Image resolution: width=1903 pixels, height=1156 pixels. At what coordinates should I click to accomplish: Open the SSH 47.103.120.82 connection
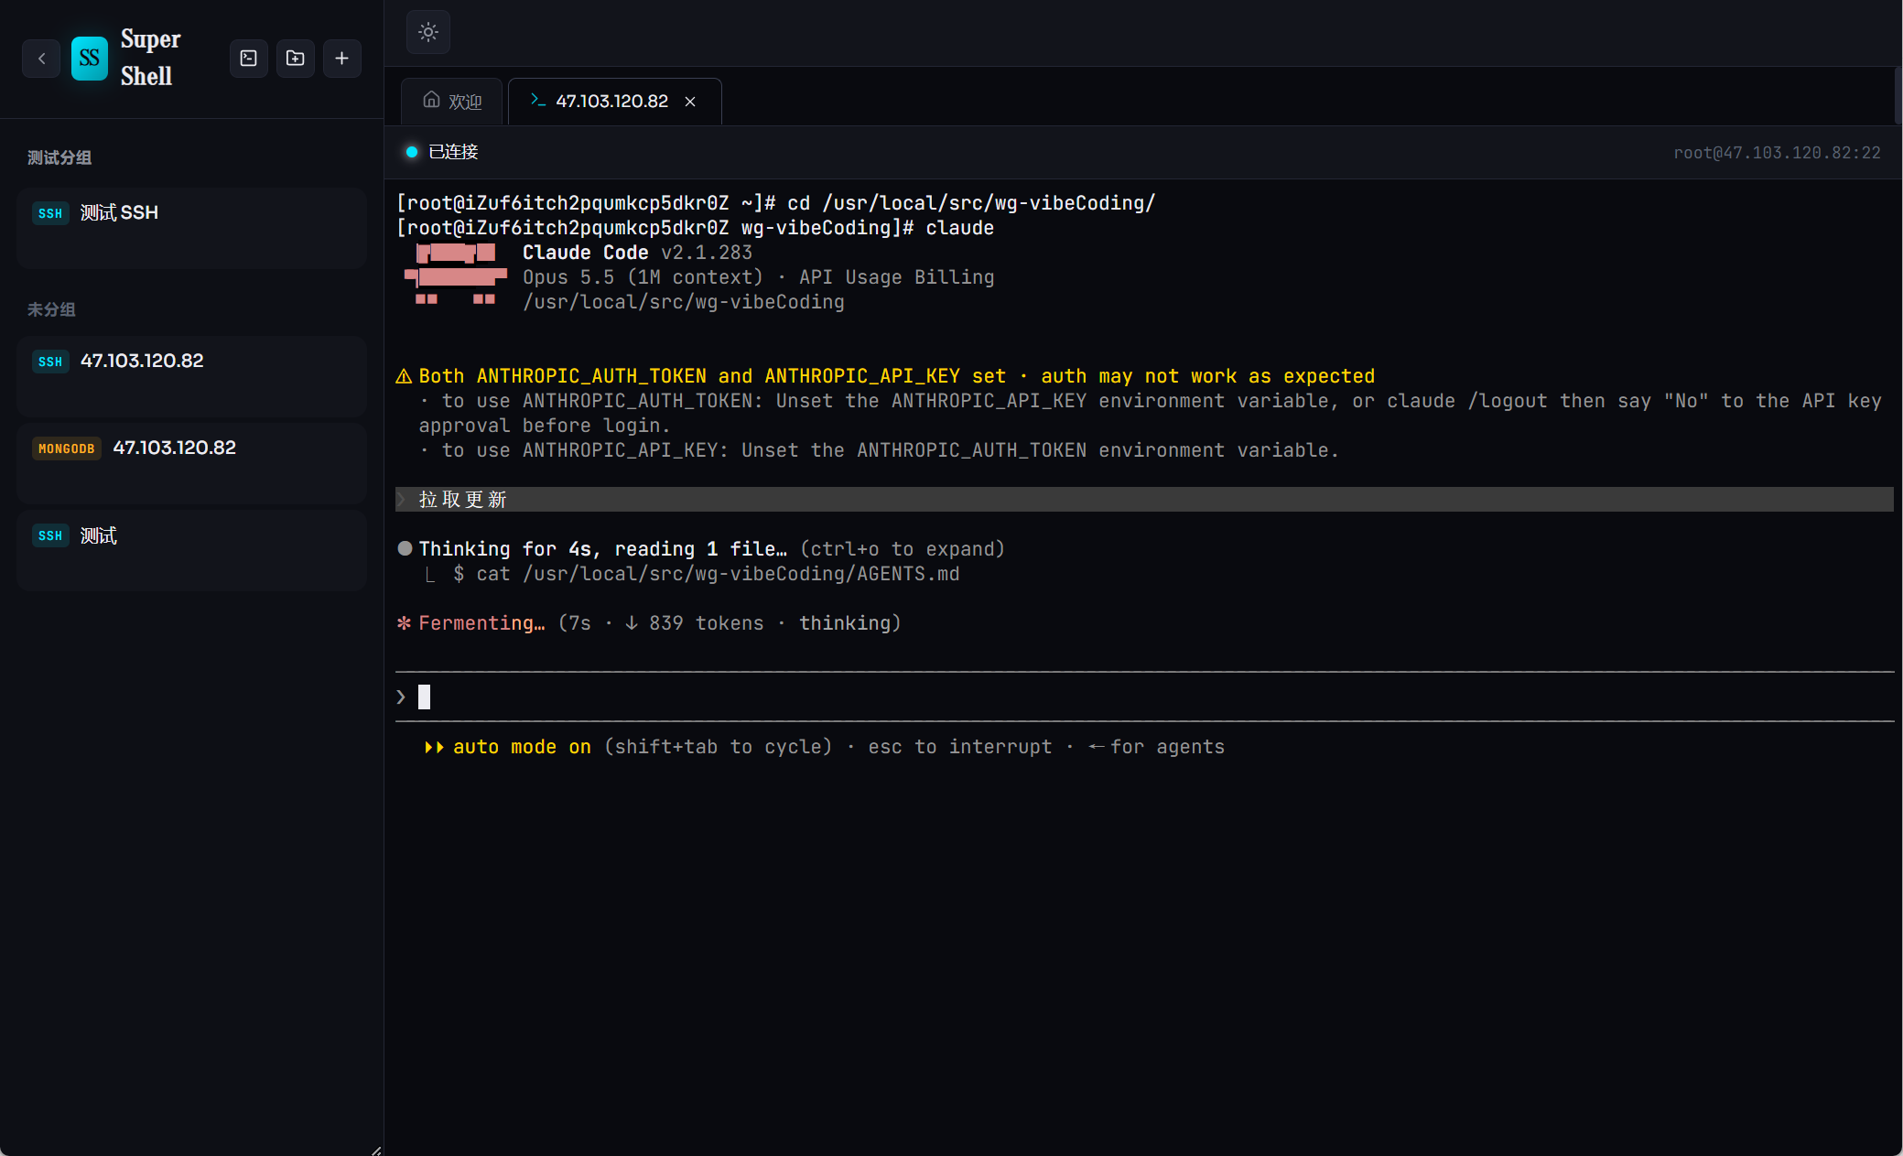191,375
